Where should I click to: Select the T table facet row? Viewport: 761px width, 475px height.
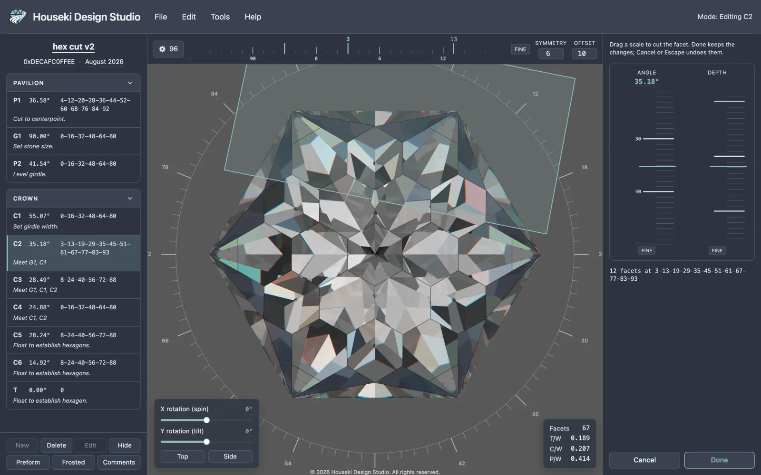tap(73, 395)
